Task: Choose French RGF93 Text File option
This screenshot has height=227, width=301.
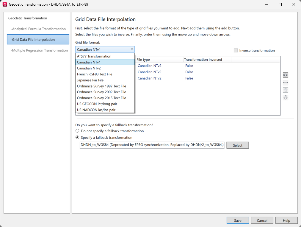Action: [x=105, y=74]
